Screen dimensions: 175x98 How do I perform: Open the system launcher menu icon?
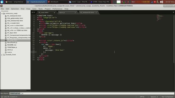pyautogui.click(x=2, y=2)
